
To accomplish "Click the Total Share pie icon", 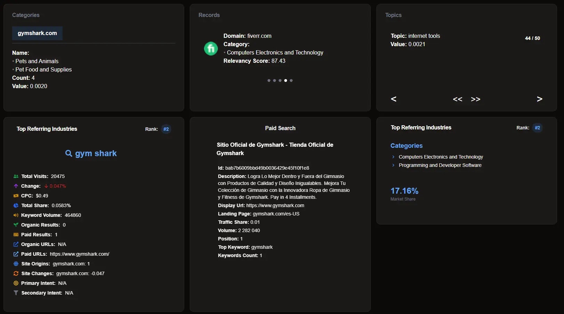I will click(16, 205).
